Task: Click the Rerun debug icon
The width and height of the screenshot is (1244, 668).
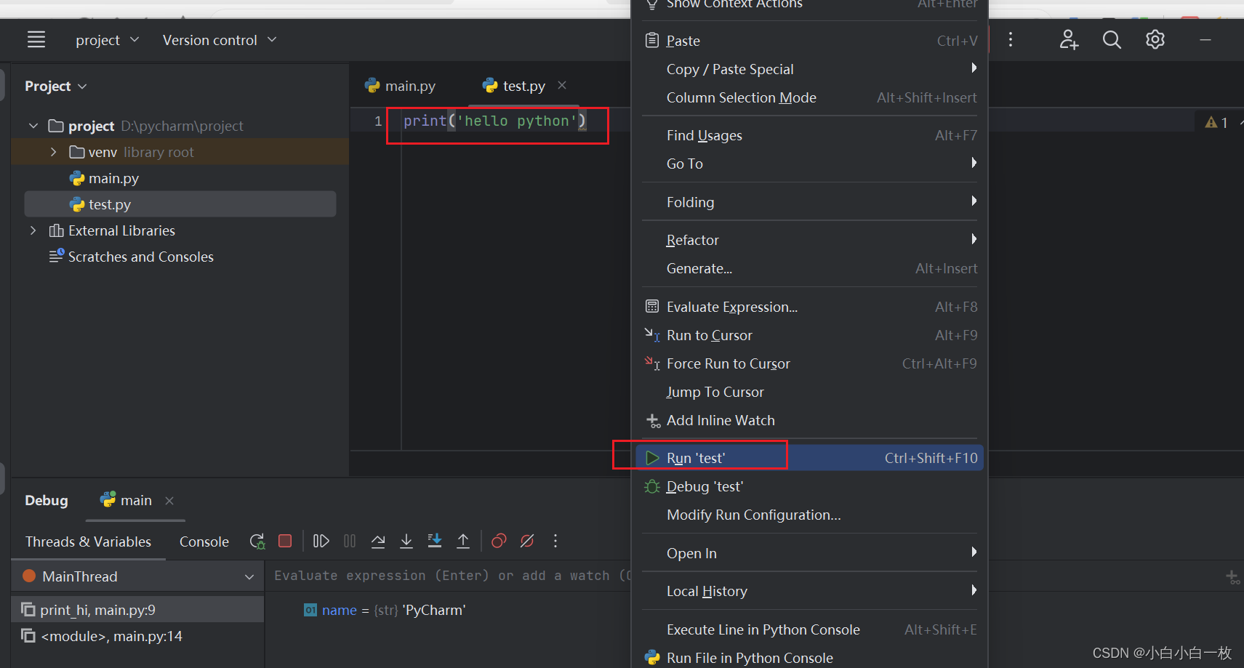Action: click(257, 541)
